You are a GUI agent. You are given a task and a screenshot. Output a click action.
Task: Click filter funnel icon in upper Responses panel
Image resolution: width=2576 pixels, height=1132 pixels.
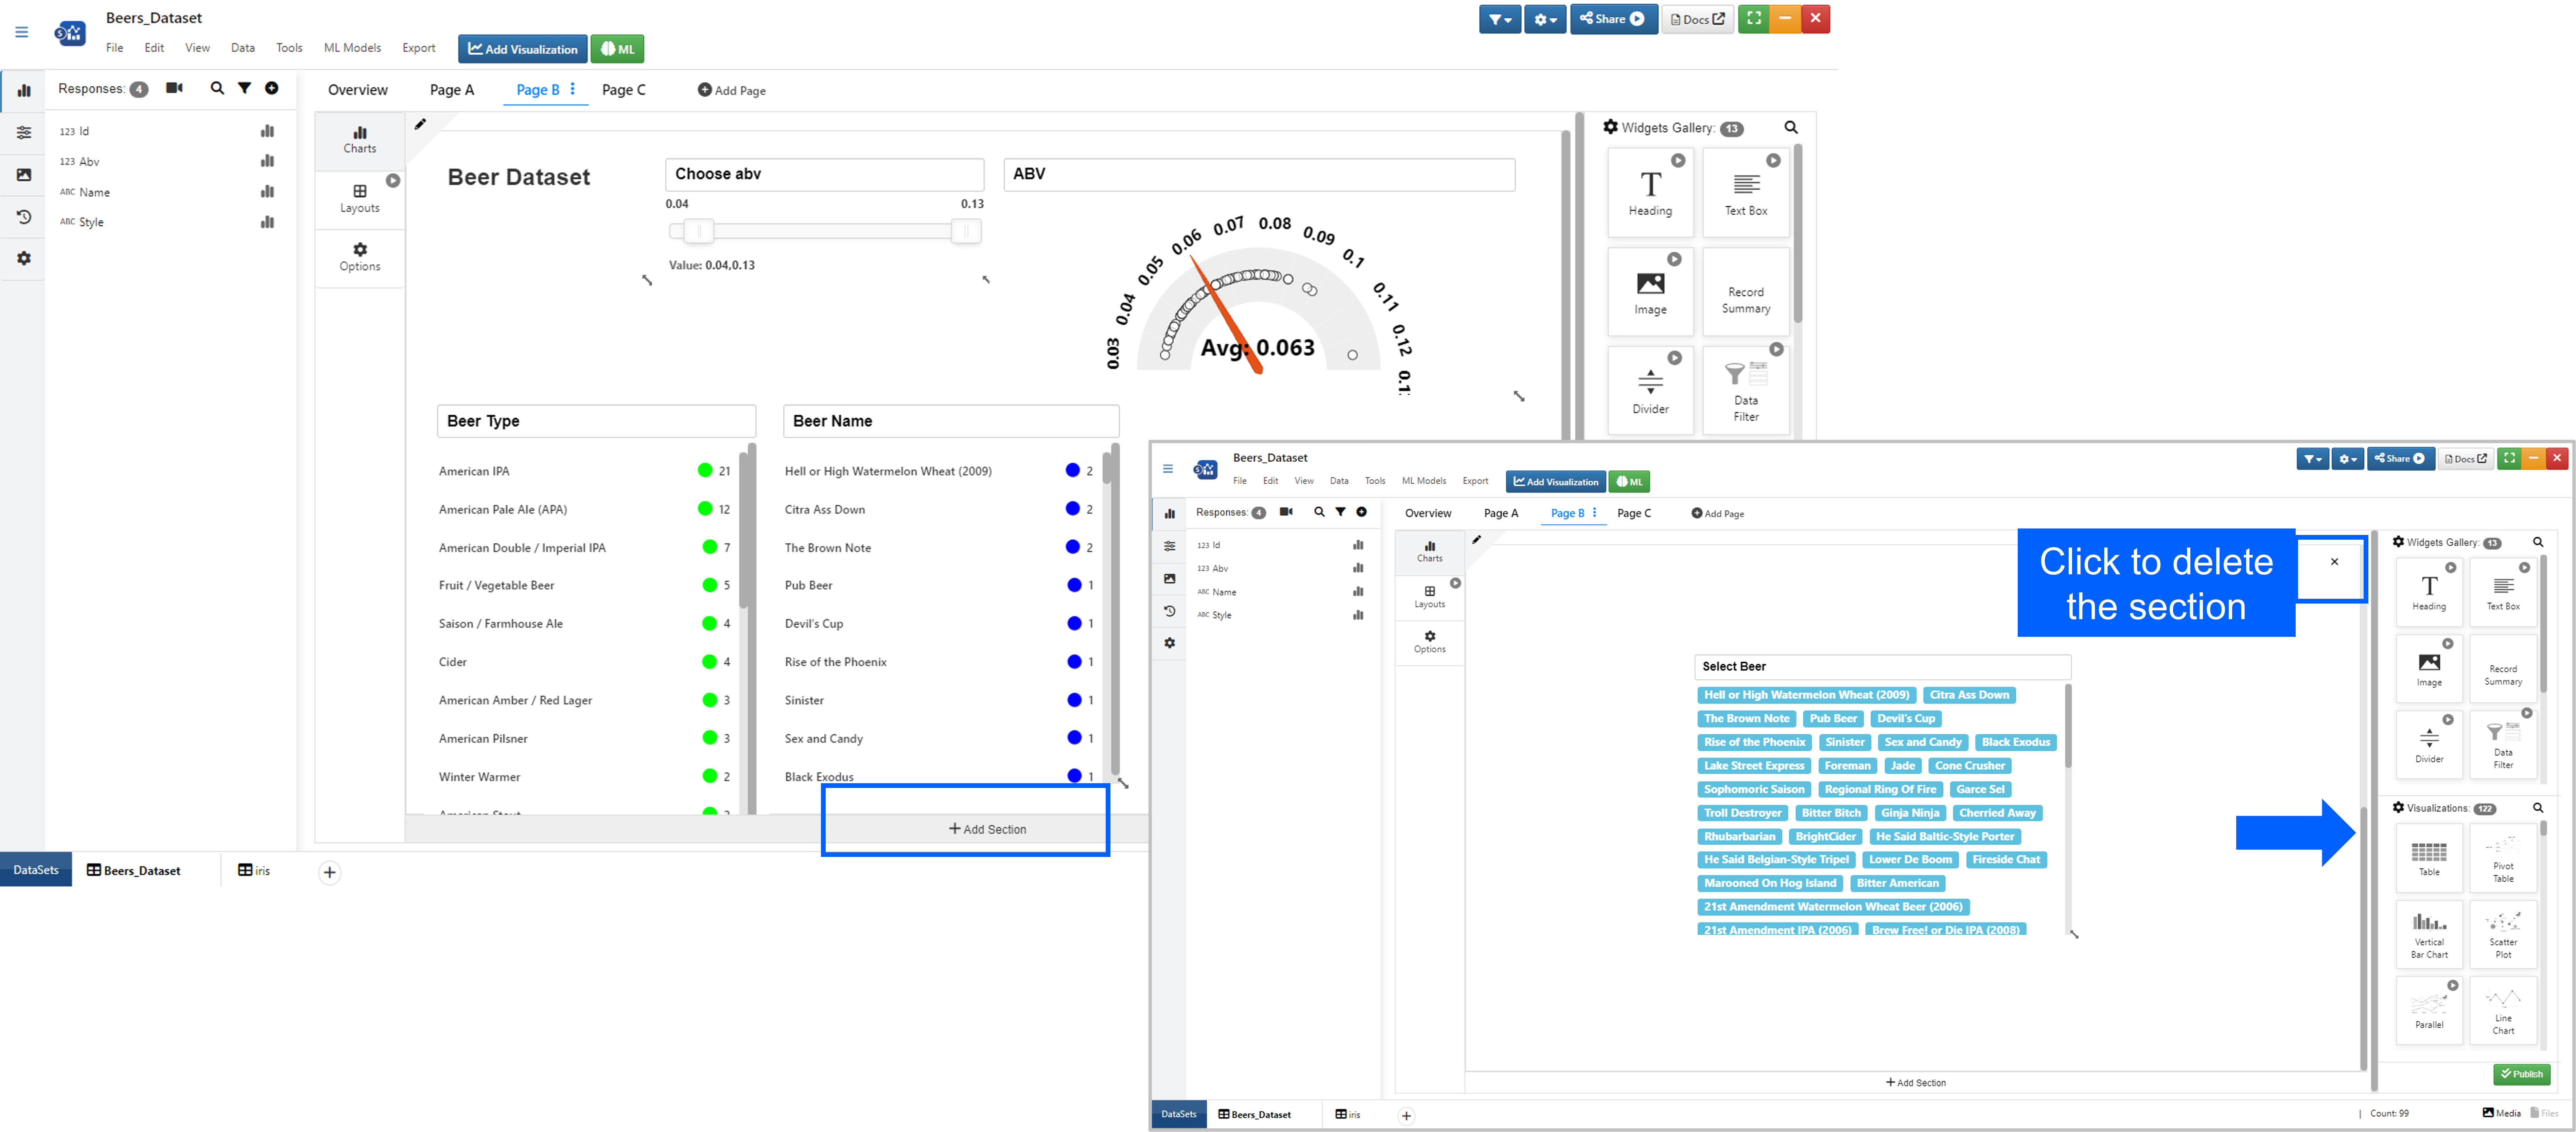(x=244, y=88)
